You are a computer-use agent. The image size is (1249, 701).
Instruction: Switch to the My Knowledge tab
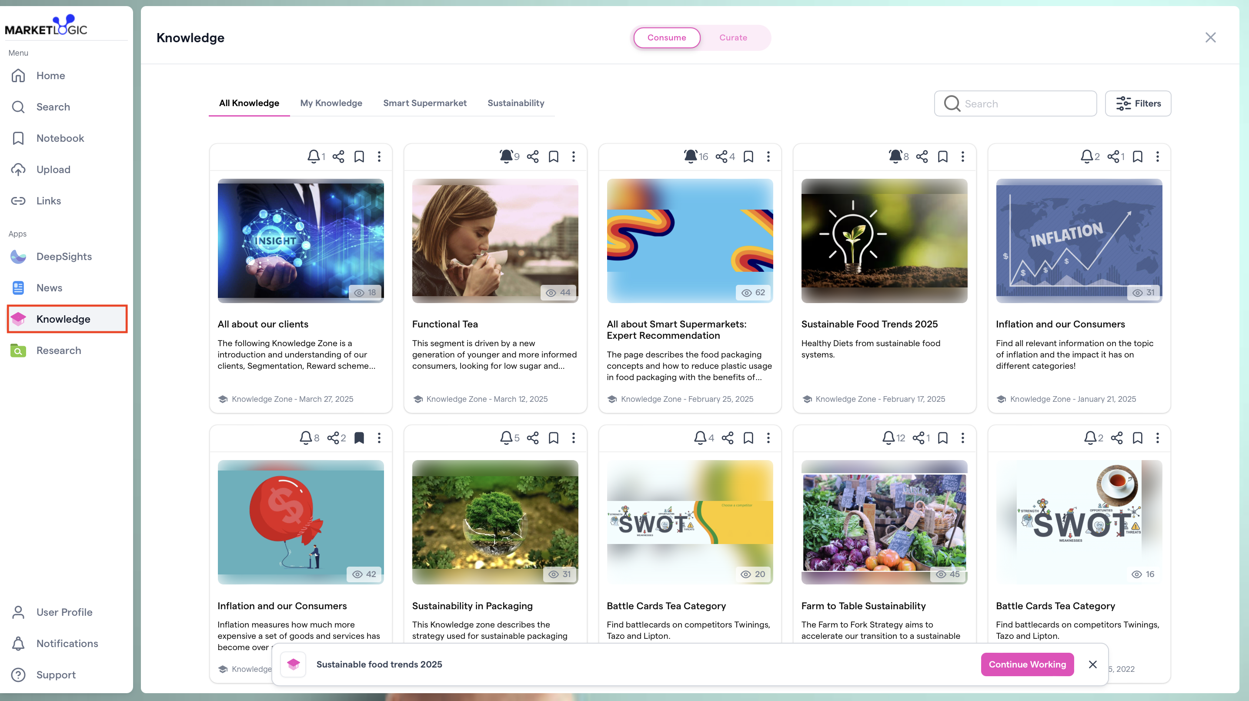[x=331, y=103]
